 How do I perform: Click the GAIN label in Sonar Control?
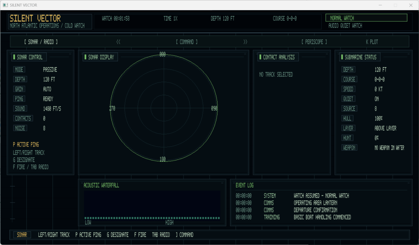19,89
